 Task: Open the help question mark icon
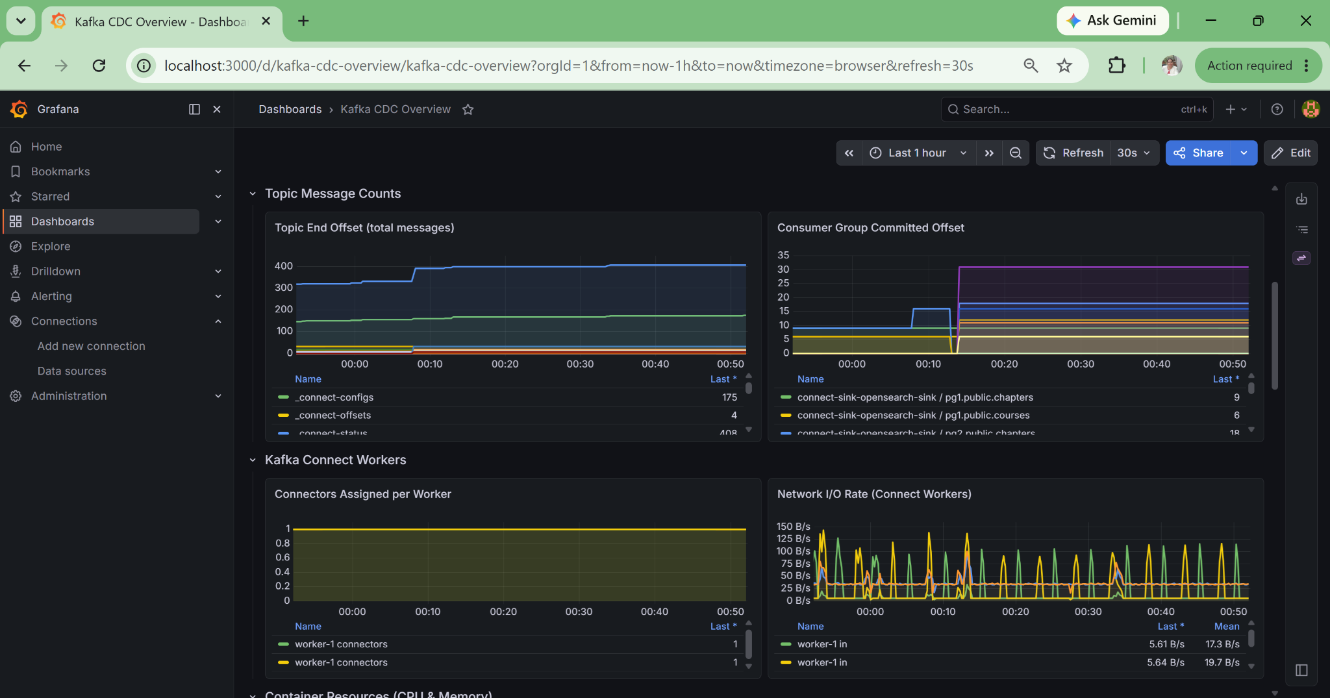click(x=1277, y=109)
